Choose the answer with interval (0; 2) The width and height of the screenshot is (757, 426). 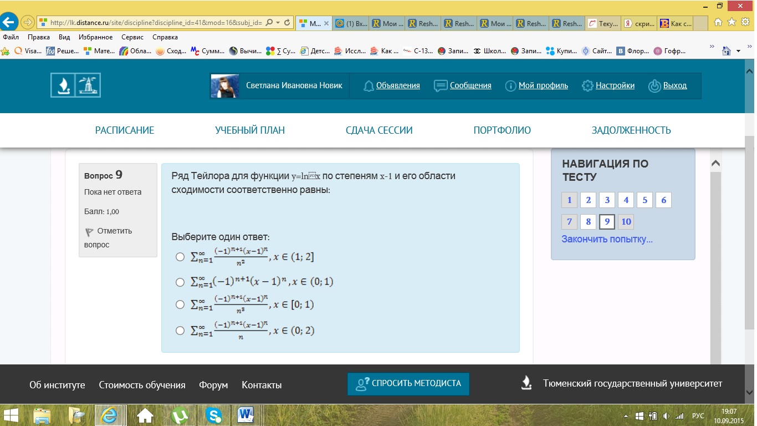pyautogui.click(x=180, y=331)
